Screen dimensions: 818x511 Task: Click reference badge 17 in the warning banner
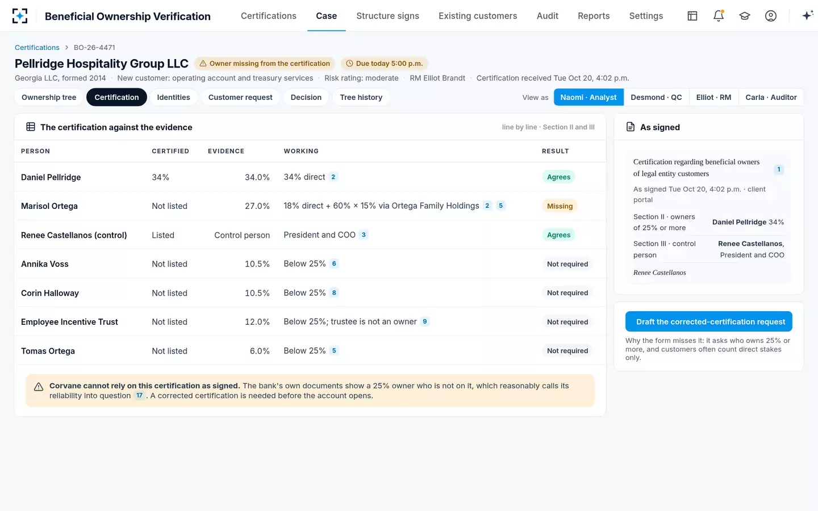click(139, 396)
